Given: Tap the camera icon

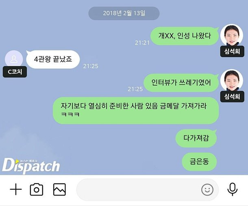Looking at the screenshot, I should pos(37,189).
